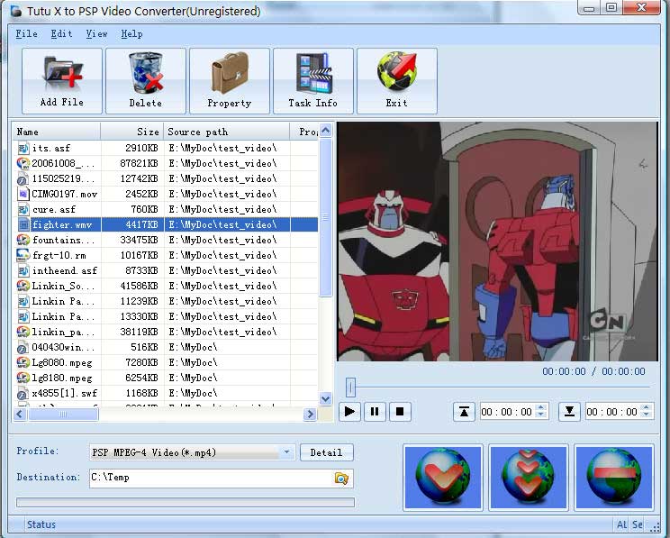This screenshot has height=538, width=670.
Task: Increase the start time value
Action: pos(541,407)
